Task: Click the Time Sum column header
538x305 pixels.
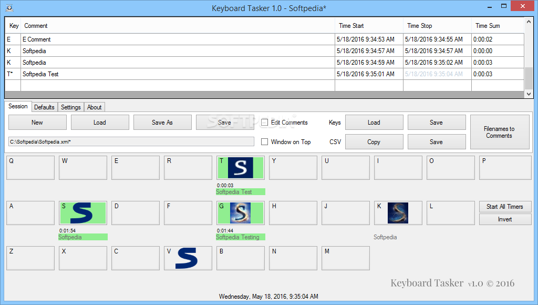Action: (x=498, y=26)
